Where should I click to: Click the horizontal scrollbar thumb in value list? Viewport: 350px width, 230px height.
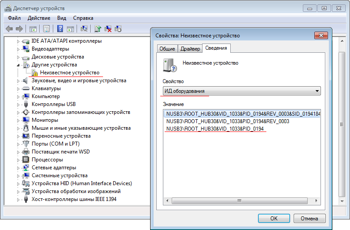coord(239,201)
